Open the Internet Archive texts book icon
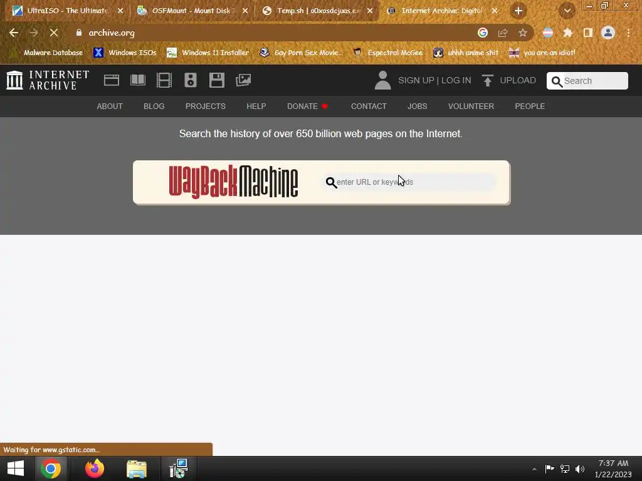 [138, 80]
